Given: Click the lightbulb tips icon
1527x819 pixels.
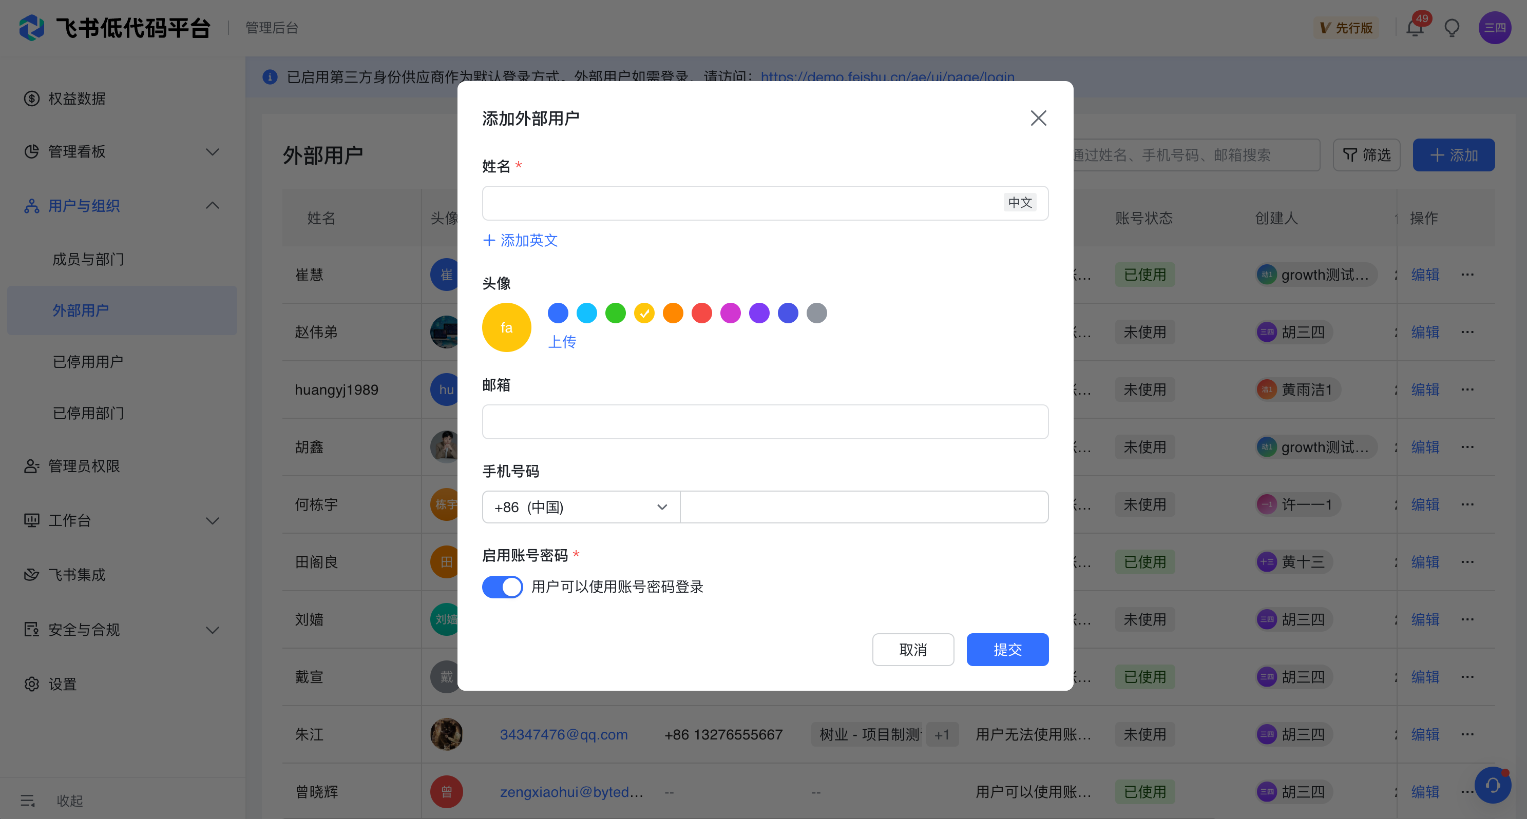Looking at the screenshot, I should point(1452,28).
